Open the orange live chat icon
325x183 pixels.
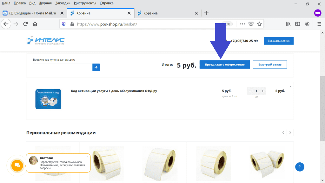(17, 166)
